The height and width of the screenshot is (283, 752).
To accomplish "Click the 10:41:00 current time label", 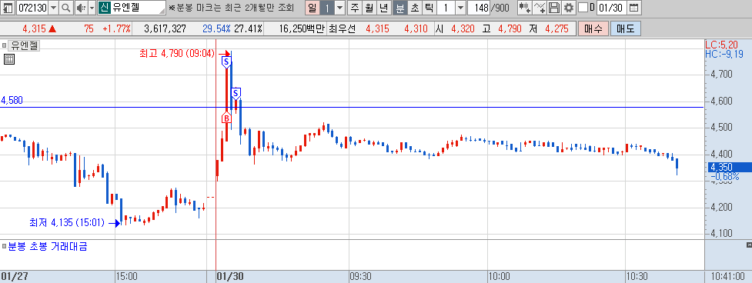I will coord(728,277).
